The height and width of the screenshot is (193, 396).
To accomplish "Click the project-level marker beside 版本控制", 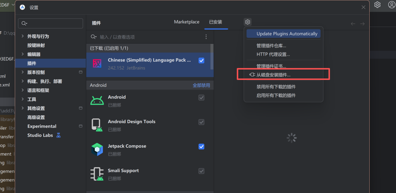I will [x=80, y=72].
